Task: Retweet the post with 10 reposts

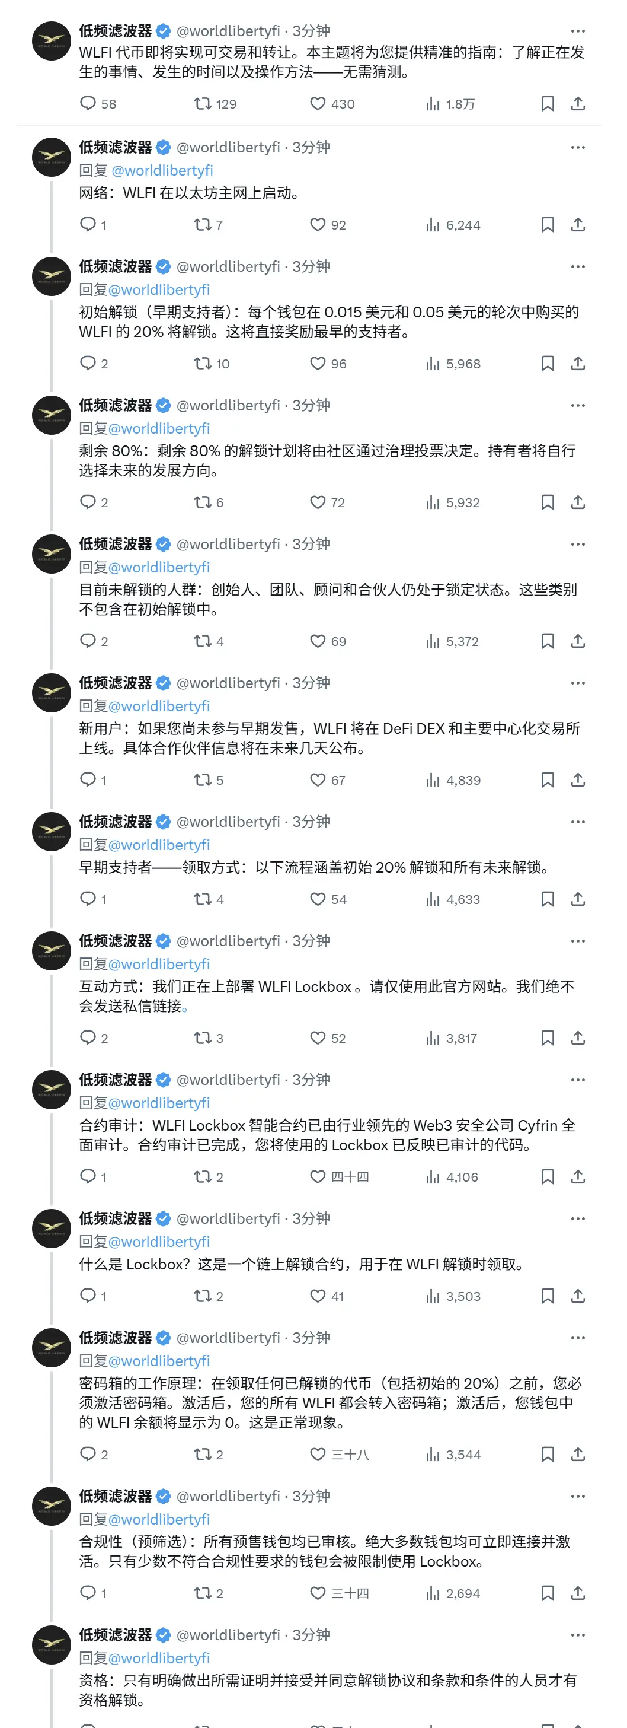Action: (212, 364)
